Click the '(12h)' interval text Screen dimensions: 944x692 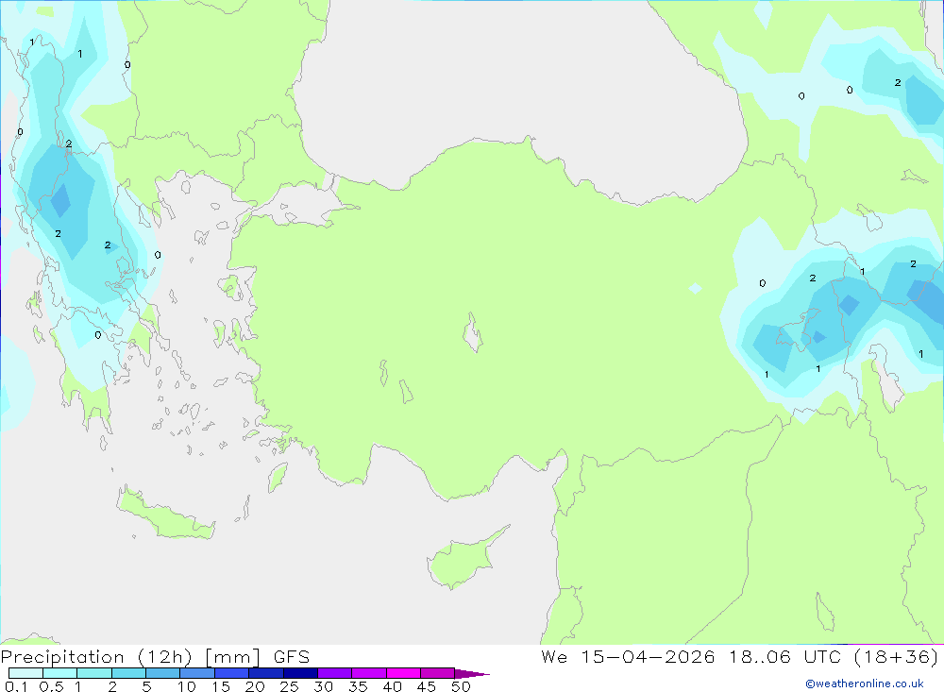[165, 657]
